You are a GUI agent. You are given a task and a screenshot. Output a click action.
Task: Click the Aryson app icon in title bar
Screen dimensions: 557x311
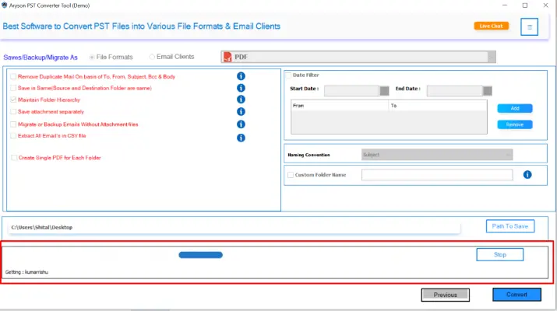click(4, 5)
